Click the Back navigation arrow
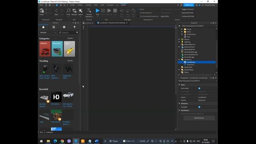 56,11
